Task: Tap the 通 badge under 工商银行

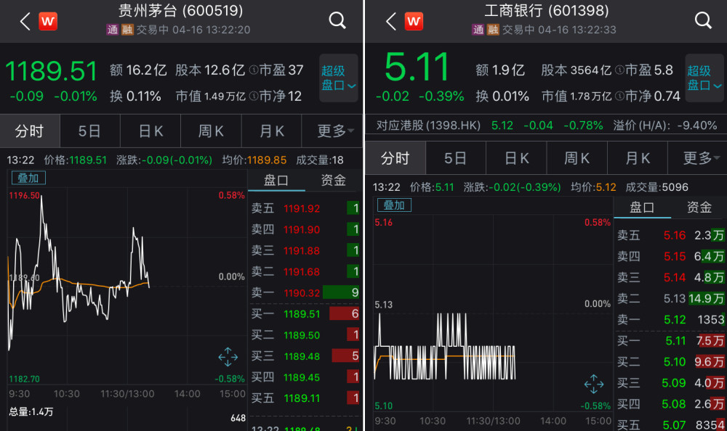Action: pyautogui.click(x=478, y=30)
